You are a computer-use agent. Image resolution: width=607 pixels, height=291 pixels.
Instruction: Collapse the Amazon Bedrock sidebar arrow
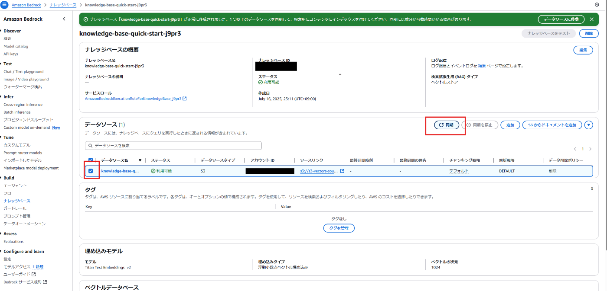pos(64,19)
